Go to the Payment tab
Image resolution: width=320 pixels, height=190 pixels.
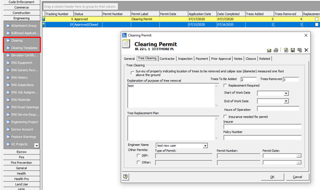pos(202,59)
